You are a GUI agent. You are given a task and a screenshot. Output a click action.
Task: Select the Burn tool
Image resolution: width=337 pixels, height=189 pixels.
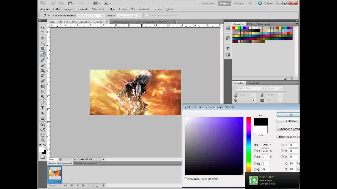(43, 97)
